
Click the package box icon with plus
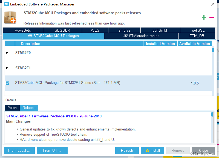10,18
